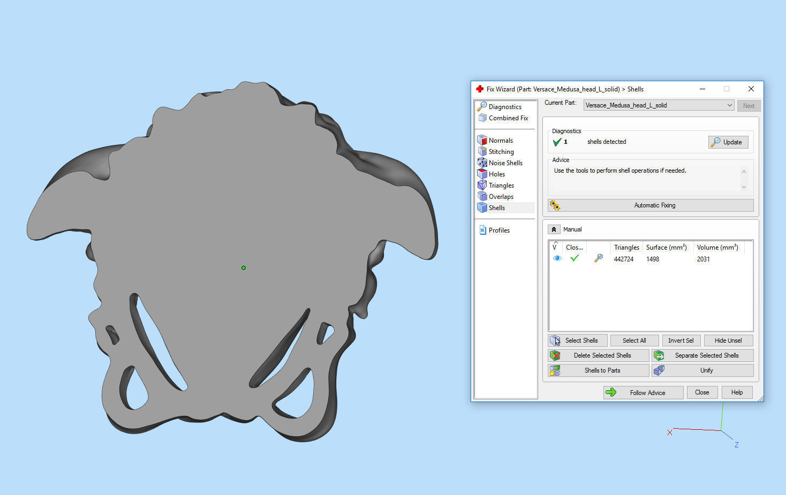Viewport: 786px width, 495px height.
Task: Click the Z axis label of the orientation indicator
Action: (x=737, y=445)
